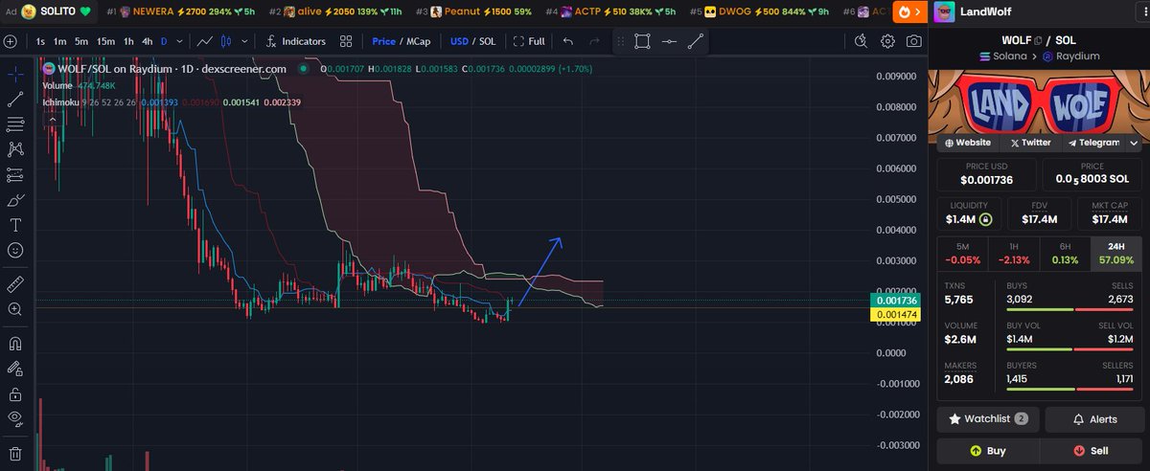Open the Fibonacci retracement tool group

tap(14, 123)
